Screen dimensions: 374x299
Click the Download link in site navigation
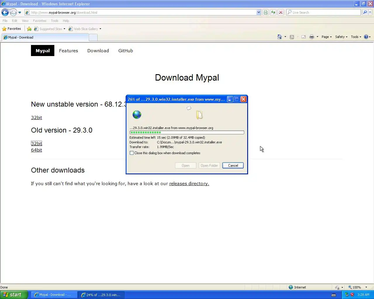pyautogui.click(x=98, y=51)
